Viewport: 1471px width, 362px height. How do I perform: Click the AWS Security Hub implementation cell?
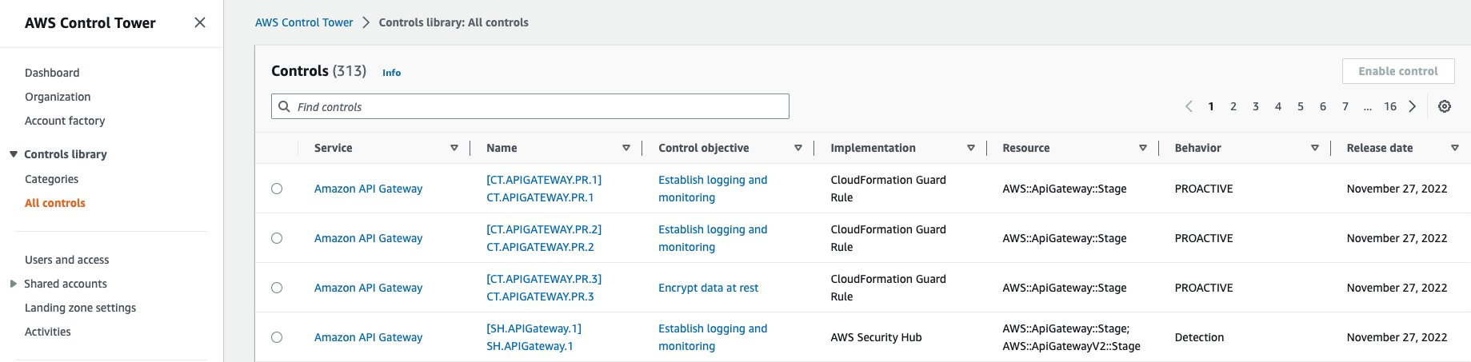click(876, 337)
